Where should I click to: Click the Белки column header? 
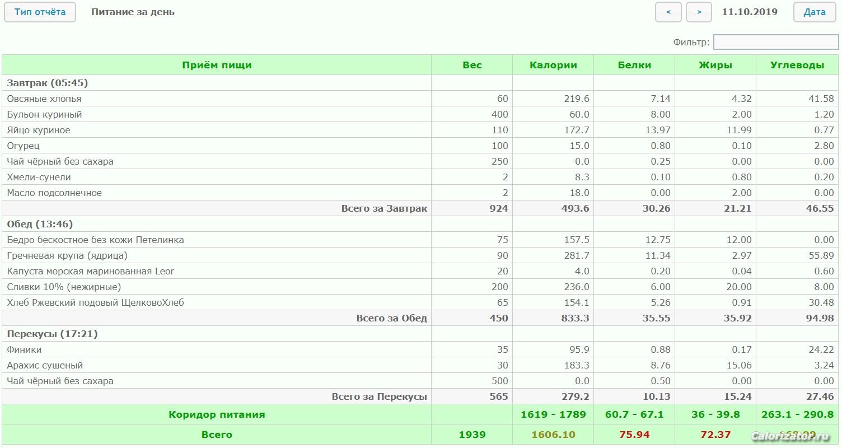634,65
